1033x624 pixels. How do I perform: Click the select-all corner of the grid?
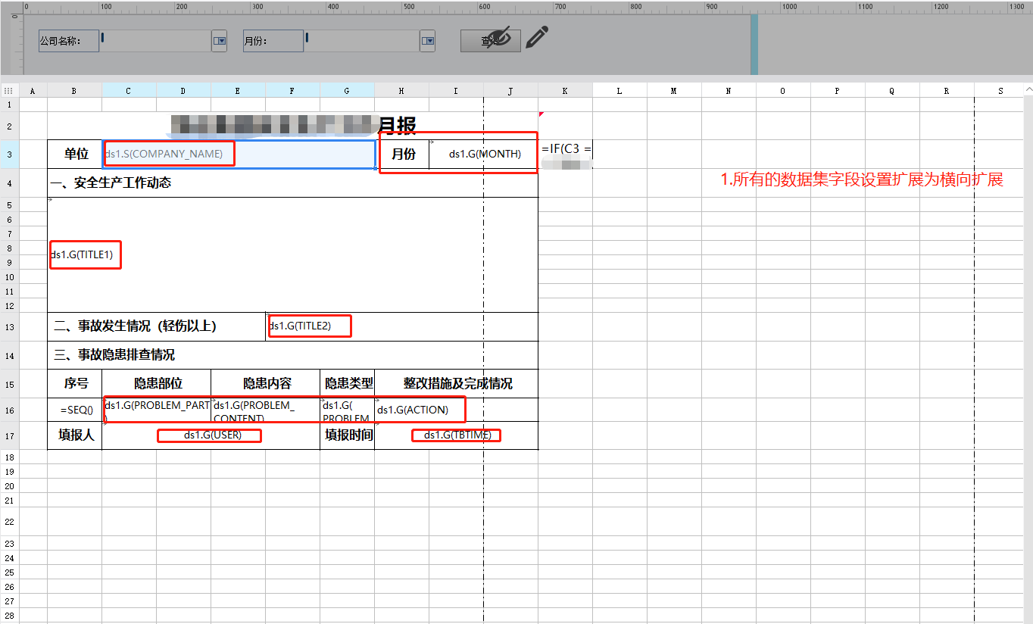(9, 91)
